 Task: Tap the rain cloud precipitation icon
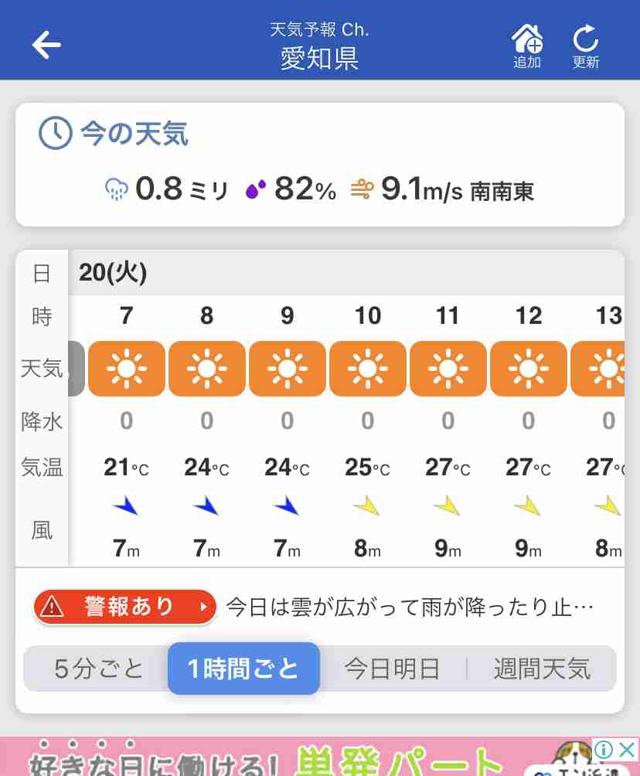coord(117,189)
